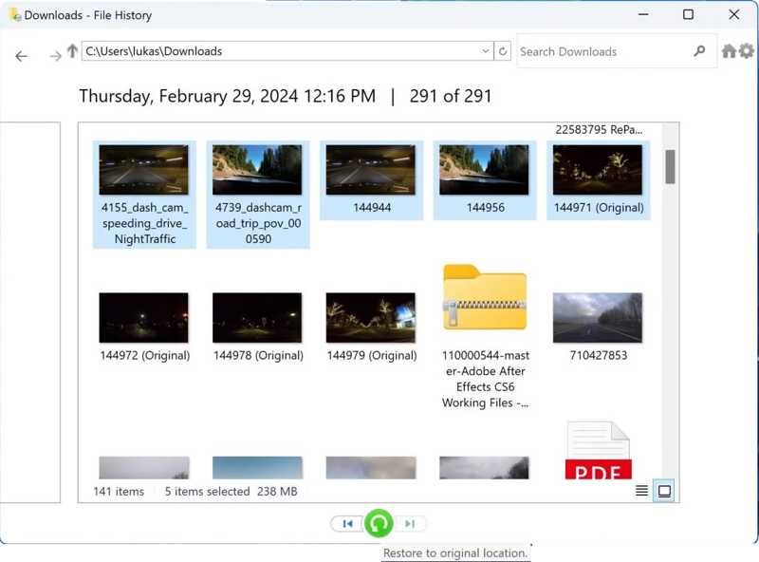Click the 5 items selected 238 MB text
The image size is (759, 562).
pyautogui.click(x=231, y=491)
